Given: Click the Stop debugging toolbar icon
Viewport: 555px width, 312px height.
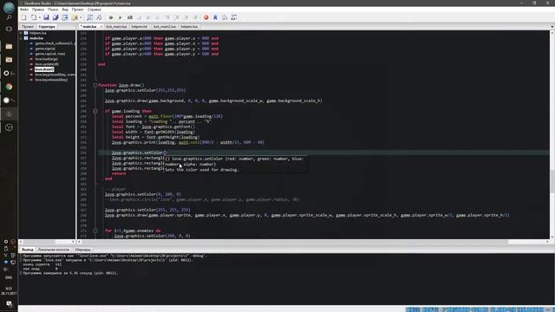Looking at the screenshot, I should pyautogui.click(x=139, y=17).
